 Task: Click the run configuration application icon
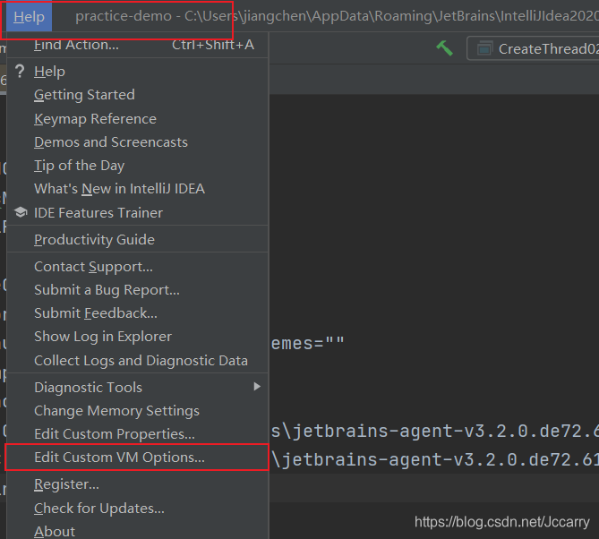click(x=484, y=48)
